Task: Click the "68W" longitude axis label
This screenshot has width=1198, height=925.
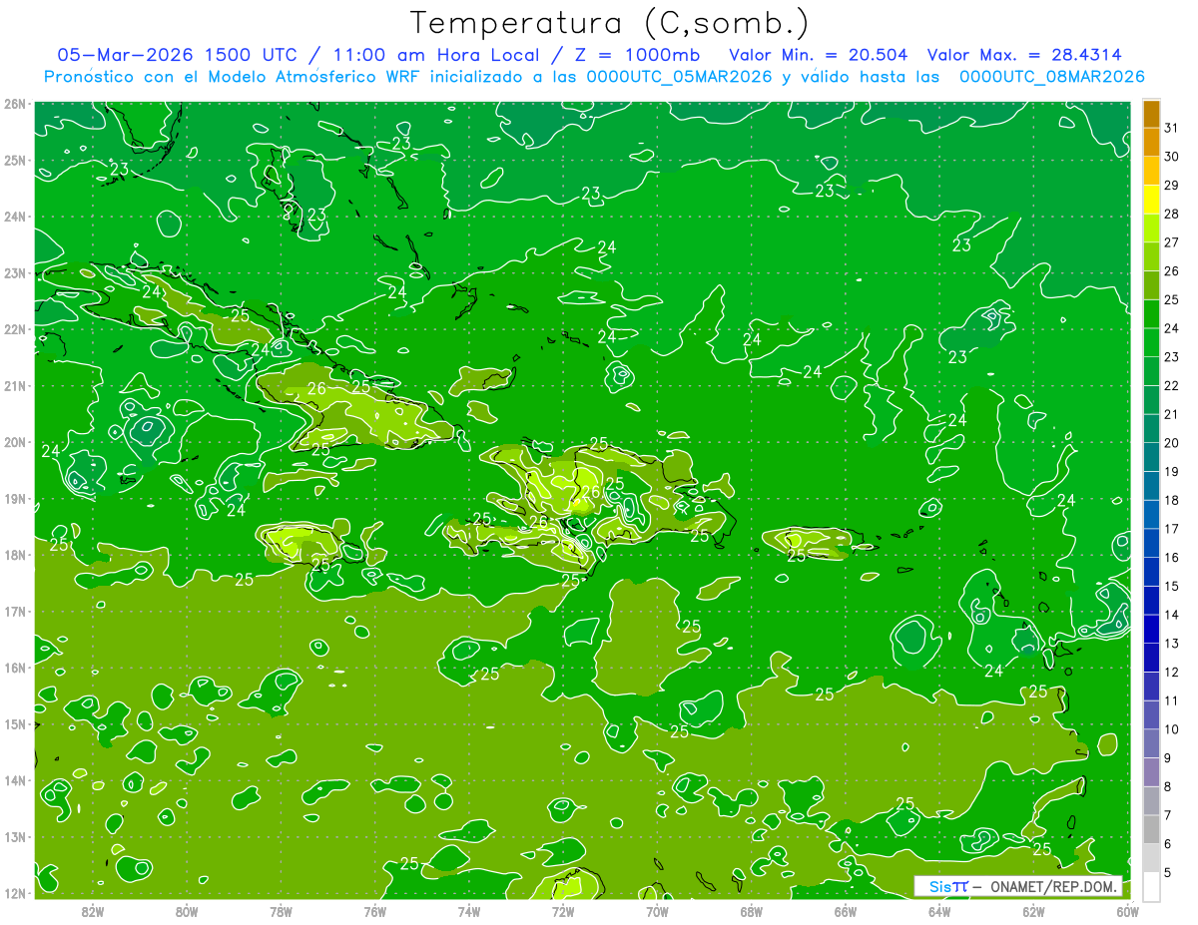Action: [752, 911]
